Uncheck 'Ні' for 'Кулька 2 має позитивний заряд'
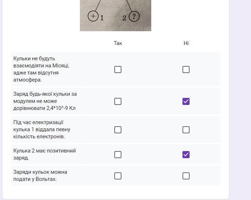Screen dimensions: 251x200 (186, 155)
